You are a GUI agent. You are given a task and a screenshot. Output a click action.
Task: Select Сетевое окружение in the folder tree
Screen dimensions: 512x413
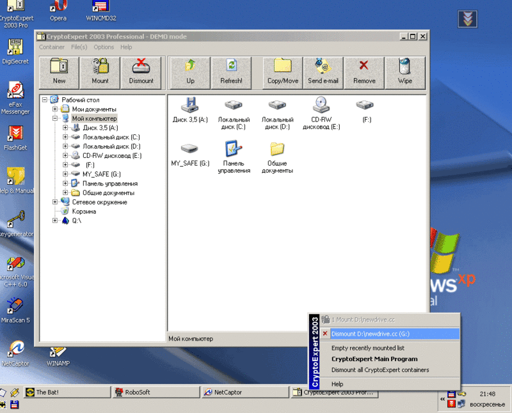click(x=100, y=202)
